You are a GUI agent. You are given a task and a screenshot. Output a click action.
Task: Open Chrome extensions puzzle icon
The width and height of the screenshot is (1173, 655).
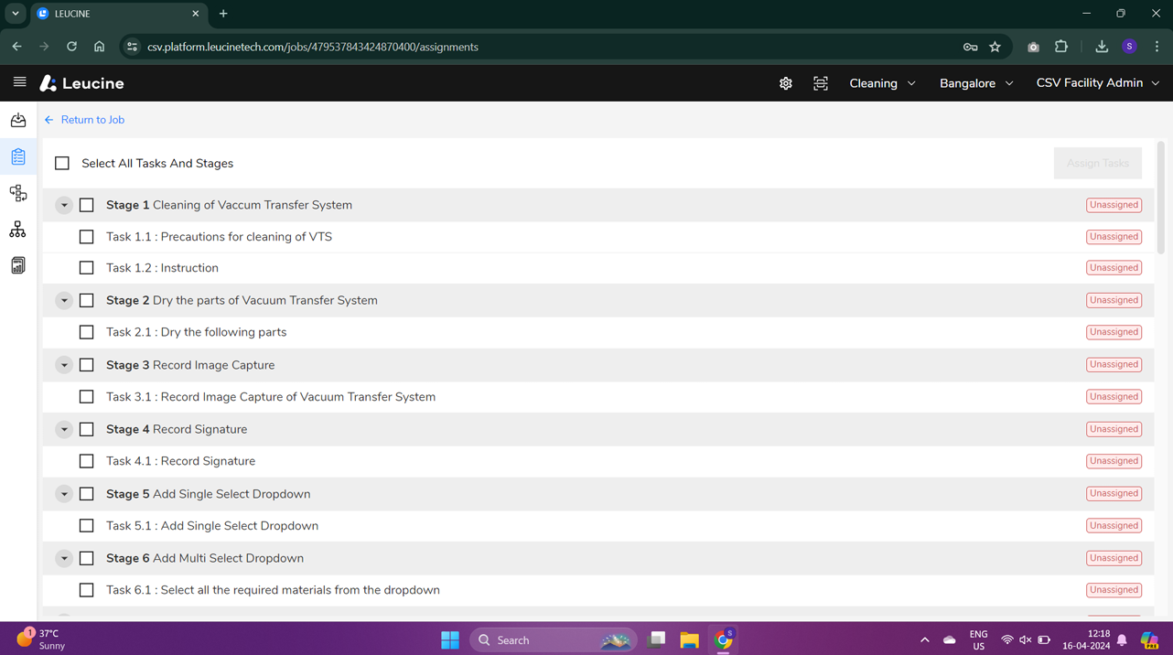pyautogui.click(x=1061, y=47)
